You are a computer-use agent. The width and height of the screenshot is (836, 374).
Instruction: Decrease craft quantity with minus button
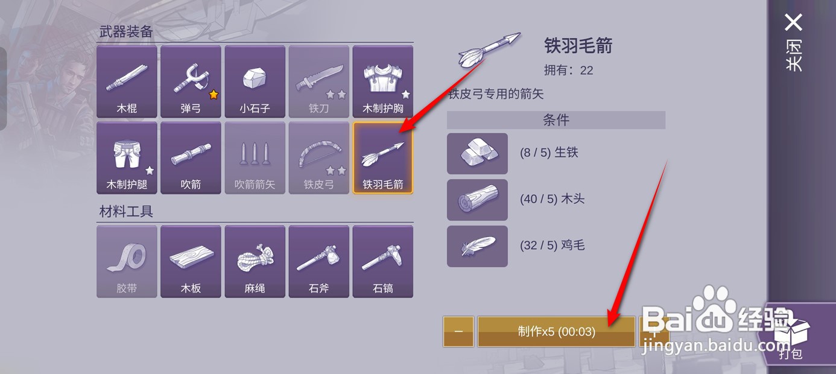(x=458, y=332)
